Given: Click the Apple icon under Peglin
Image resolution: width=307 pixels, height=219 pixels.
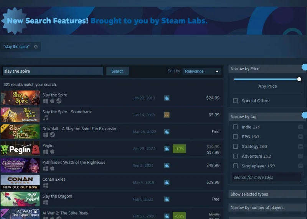Looking at the screenshot, I should [52, 151].
